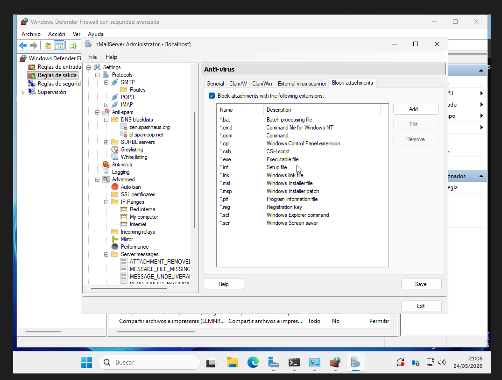Select the *.msi Windows Installer file row
This screenshot has width=502, height=380.
pos(302,183)
